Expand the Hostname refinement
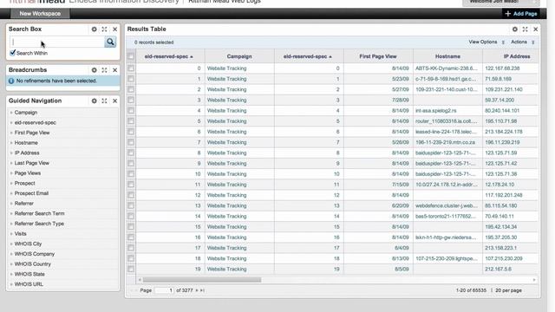555x312 pixels. [x=26, y=143]
